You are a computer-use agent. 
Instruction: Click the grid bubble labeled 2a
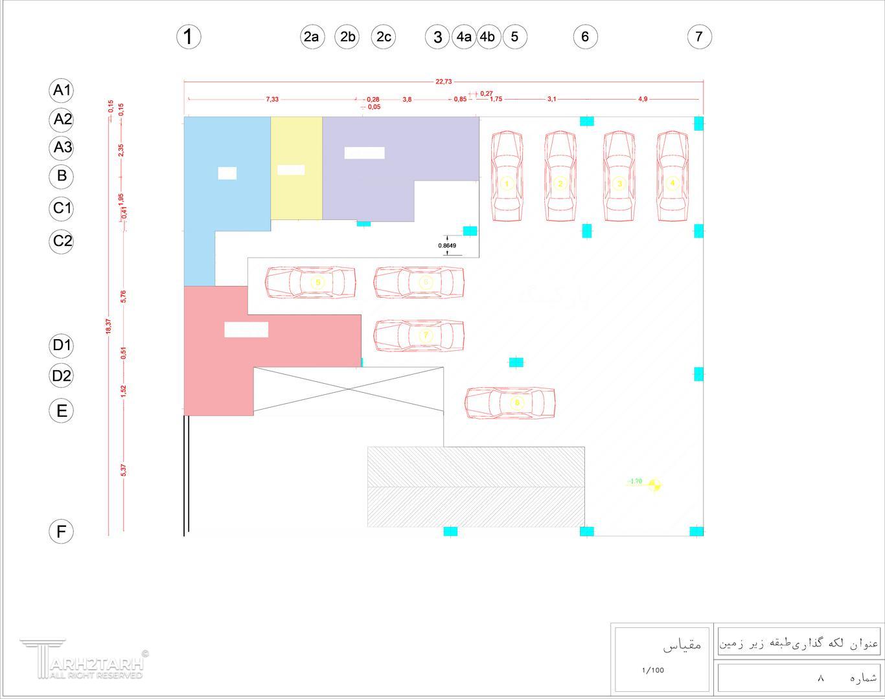pyautogui.click(x=312, y=37)
